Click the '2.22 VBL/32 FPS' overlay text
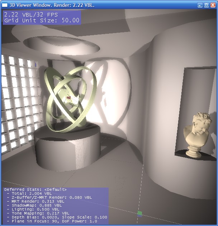This screenshot has height=226, width=218. pyautogui.click(x=31, y=15)
